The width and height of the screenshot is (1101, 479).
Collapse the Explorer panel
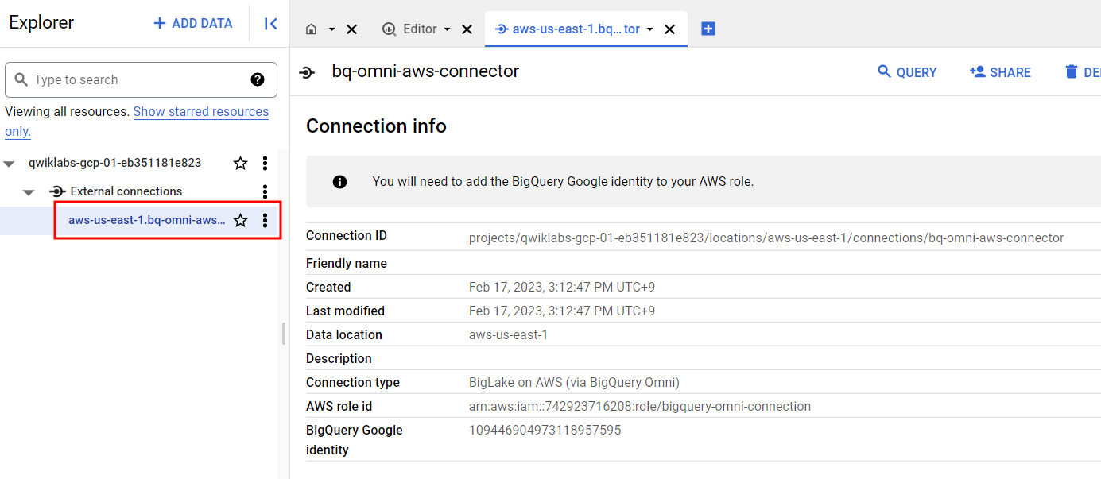click(x=270, y=24)
